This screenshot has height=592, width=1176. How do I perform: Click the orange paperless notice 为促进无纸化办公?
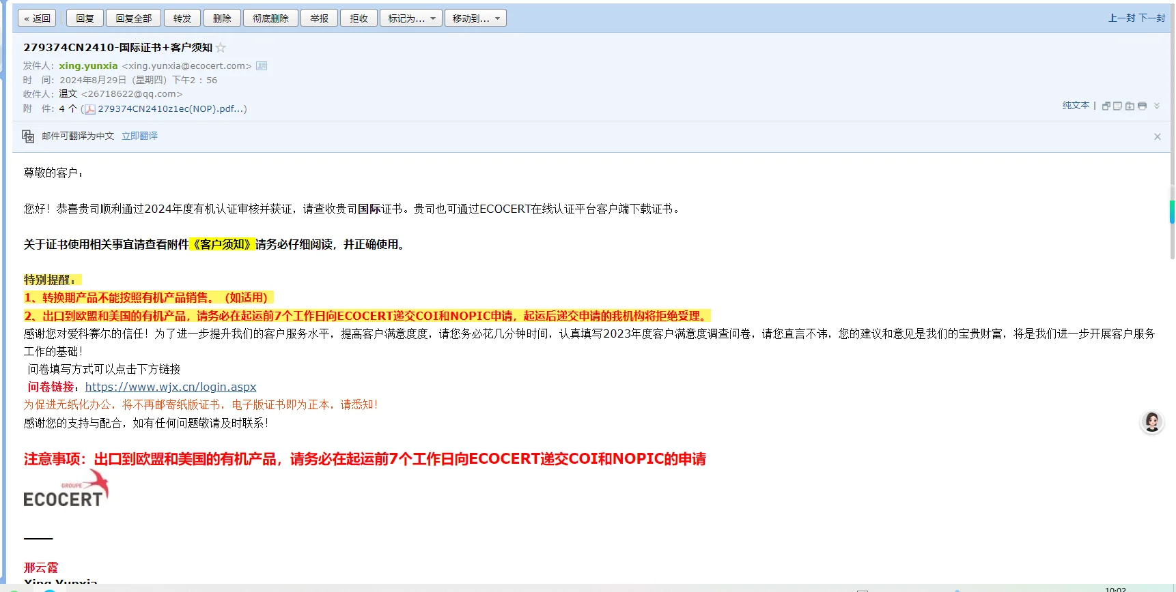coord(201,404)
